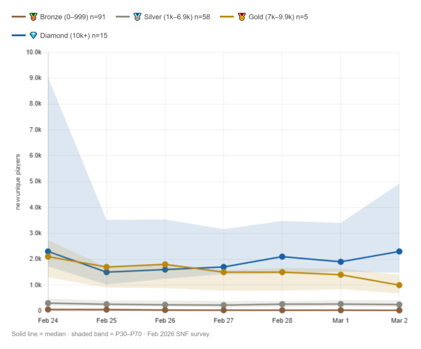Select the Gold data point on Mar 2
The image size is (421, 349).
point(399,285)
